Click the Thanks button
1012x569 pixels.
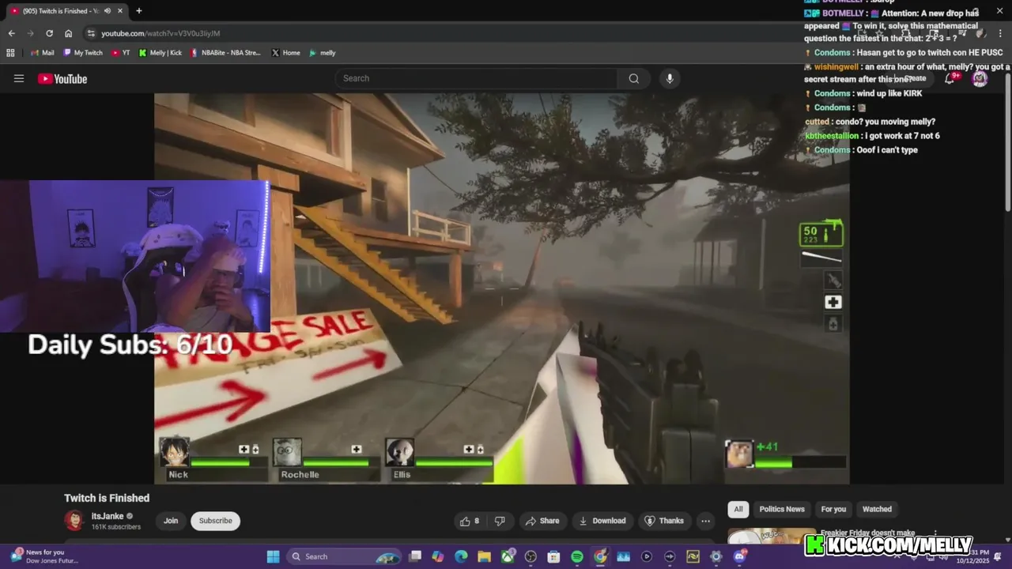point(663,521)
